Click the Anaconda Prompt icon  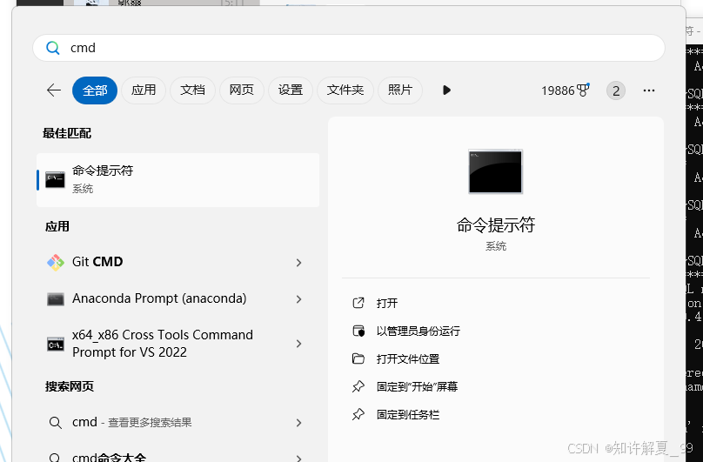click(56, 299)
